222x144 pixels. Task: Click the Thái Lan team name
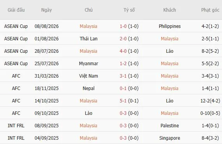tap(88, 39)
